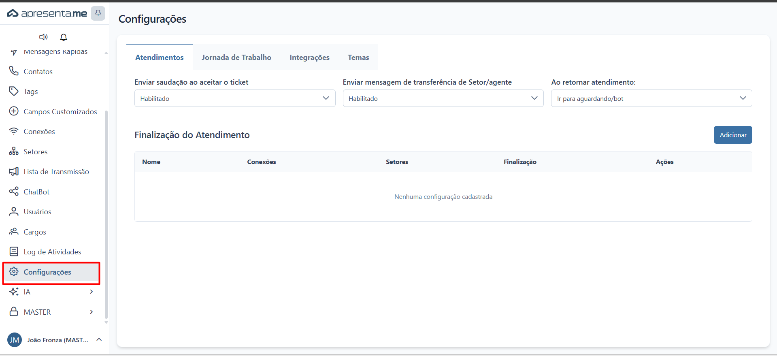Image resolution: width=777 pixels, height=356 pixels.
Task: Click the Cargos people icon
Action: coord(14,232)
